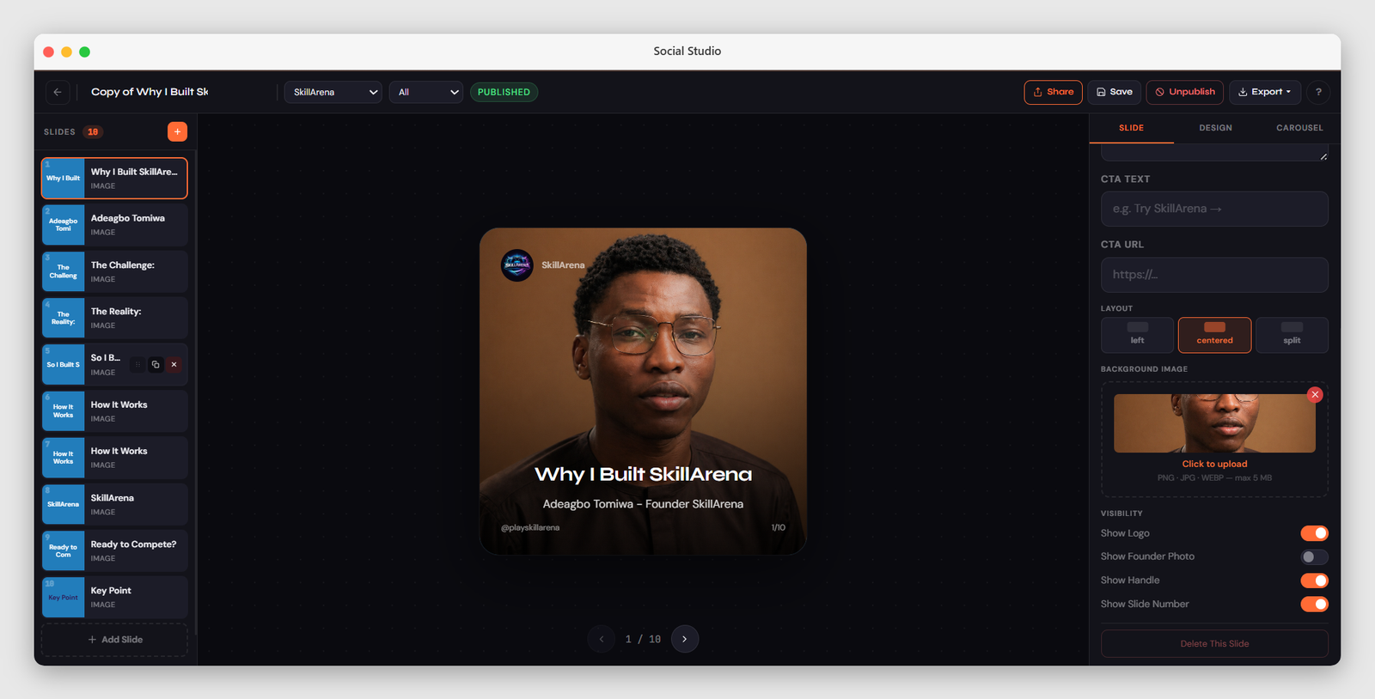Select the split layout option
Screen dimensions: 1375x699
[x=1292, y=335]
